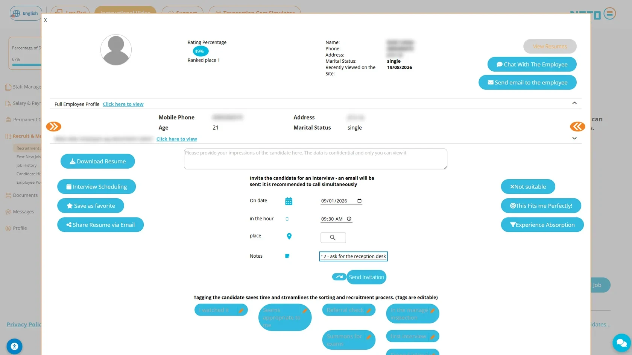
Task: Click the note icon beside Notes
Action: pyautogui.click(x=287, y=256)
